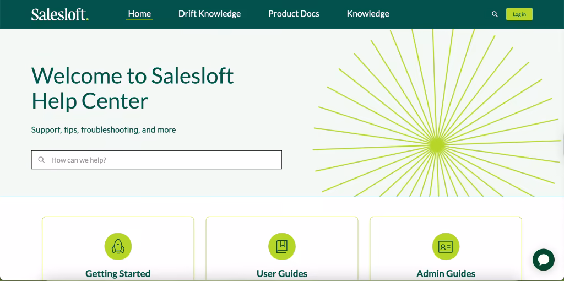
Task: Click the User Guides book icon
Action: click(282, 246)
